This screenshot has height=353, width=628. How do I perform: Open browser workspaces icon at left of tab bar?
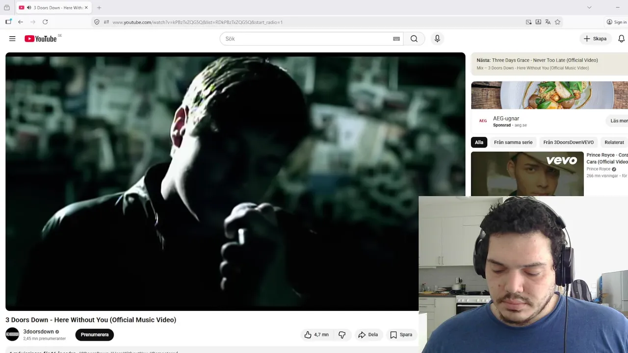tap(7, 8)
